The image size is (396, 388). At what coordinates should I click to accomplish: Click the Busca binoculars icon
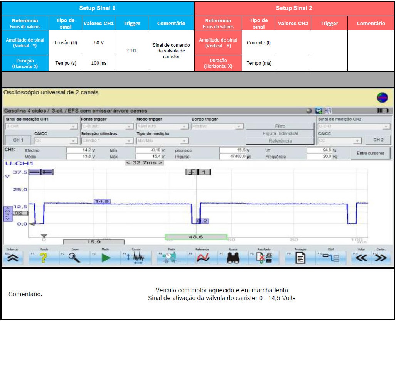[x=233, y=258]
